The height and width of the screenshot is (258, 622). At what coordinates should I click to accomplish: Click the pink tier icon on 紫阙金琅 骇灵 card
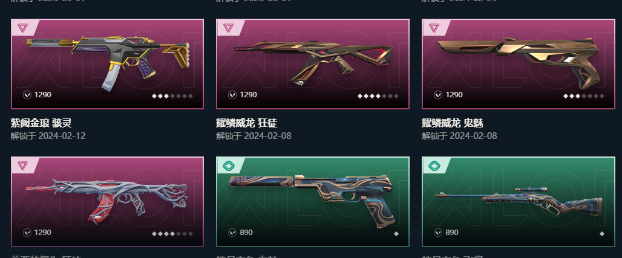point(22,28)
